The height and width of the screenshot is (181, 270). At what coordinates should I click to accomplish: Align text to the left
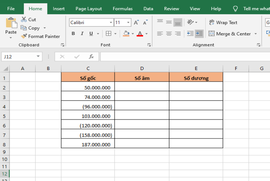(x=160, y=33)
